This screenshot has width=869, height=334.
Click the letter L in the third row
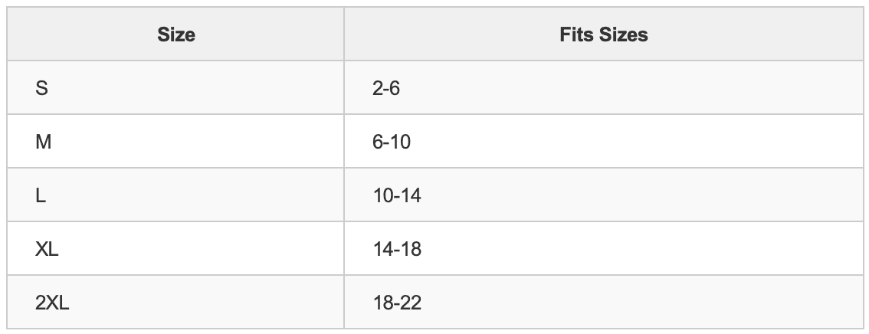(41, 195)
